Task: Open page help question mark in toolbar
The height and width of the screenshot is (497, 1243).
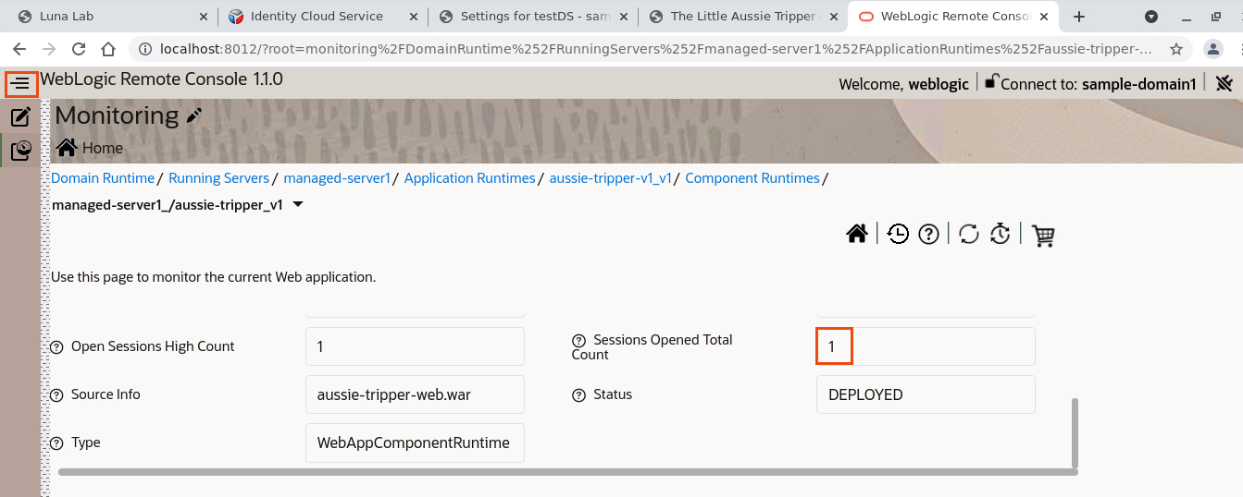Action: coord(929,235)
